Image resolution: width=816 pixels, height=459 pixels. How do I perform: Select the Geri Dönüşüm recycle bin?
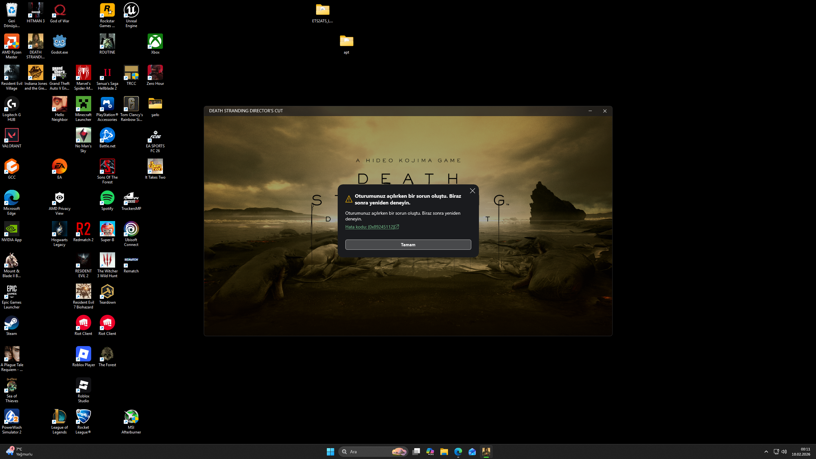coord(12,15)
